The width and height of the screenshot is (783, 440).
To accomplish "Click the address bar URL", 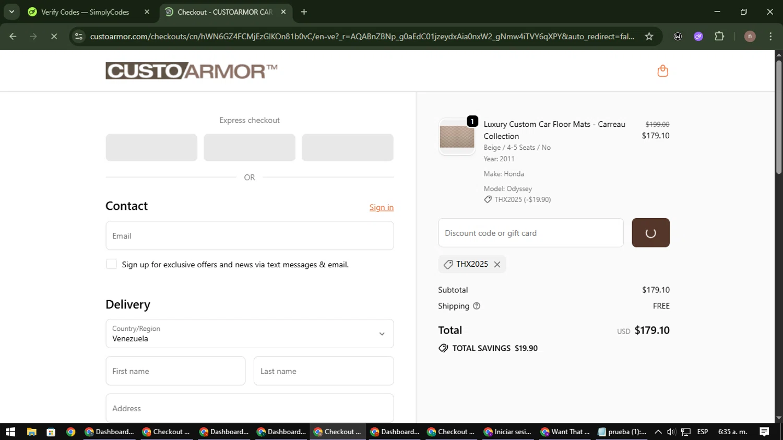I will tap(362, 37).
